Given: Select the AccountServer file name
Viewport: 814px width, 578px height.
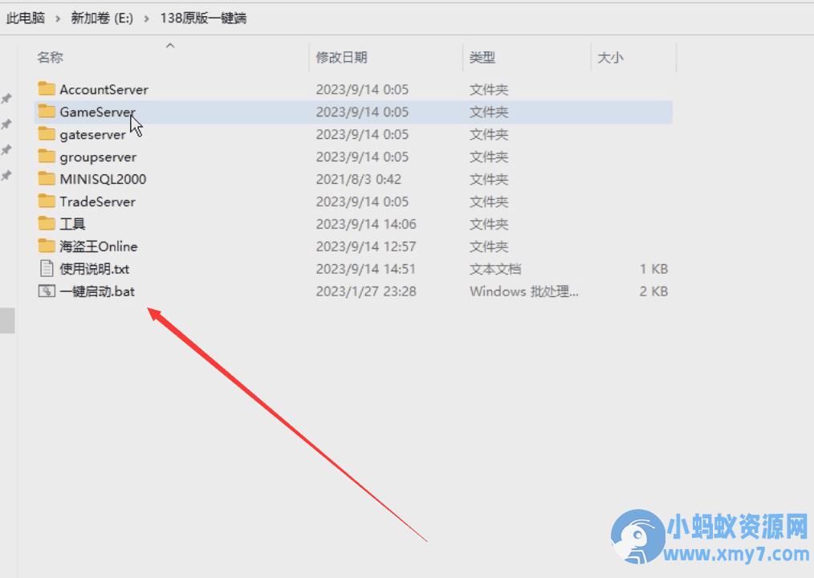Looking at the screenshot, I should pyautogui.click(x=104, y=89).
